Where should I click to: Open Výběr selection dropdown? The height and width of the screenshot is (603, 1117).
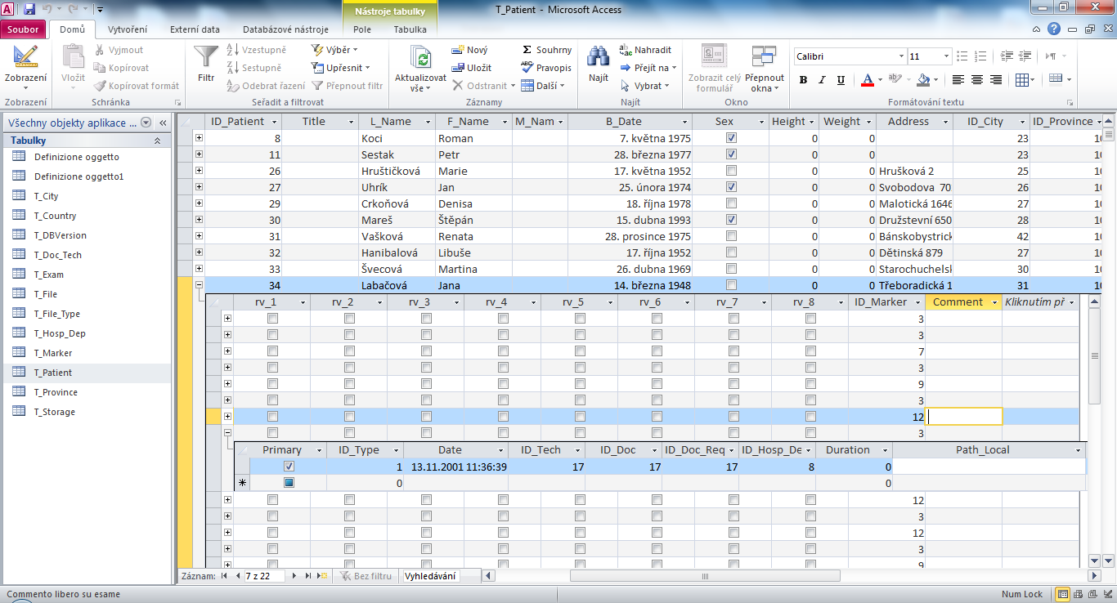click(x=335, y=51)
